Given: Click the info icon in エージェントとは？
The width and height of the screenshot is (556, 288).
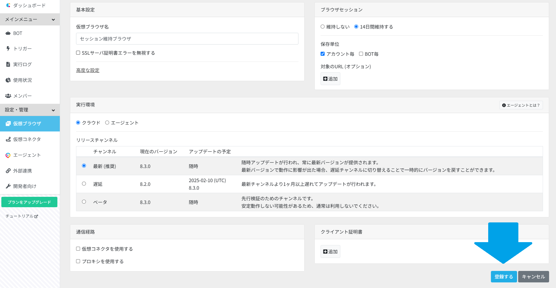Looking at the screenshot, I should (504, 105).
